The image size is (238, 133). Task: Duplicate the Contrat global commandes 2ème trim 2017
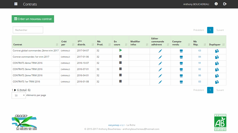click(217, 51)
